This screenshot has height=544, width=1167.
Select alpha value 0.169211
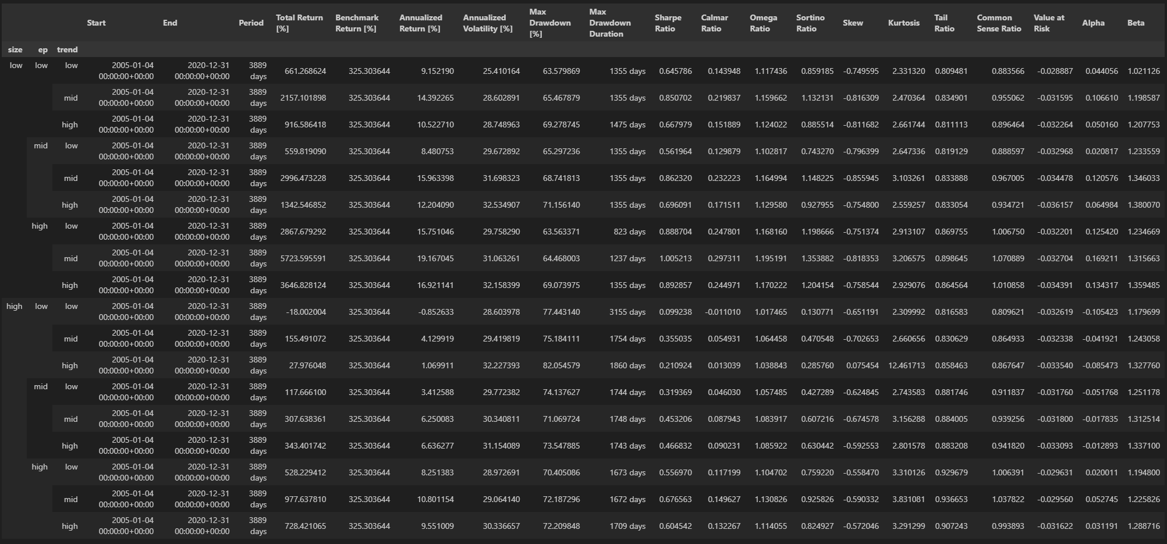pyautogui.click(x=1102, y=258)
